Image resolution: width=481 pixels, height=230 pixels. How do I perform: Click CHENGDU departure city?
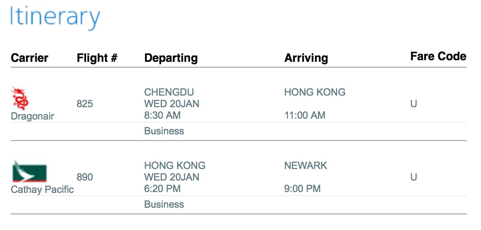point(169,92)
